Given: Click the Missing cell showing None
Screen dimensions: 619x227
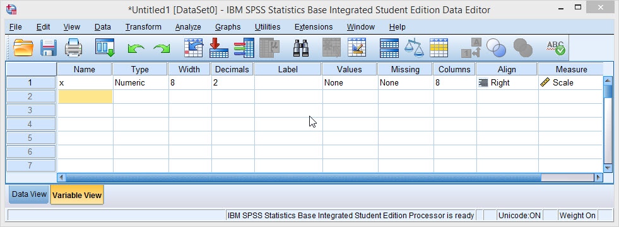Looking at the screenshot, I should (x=406, y=82).
